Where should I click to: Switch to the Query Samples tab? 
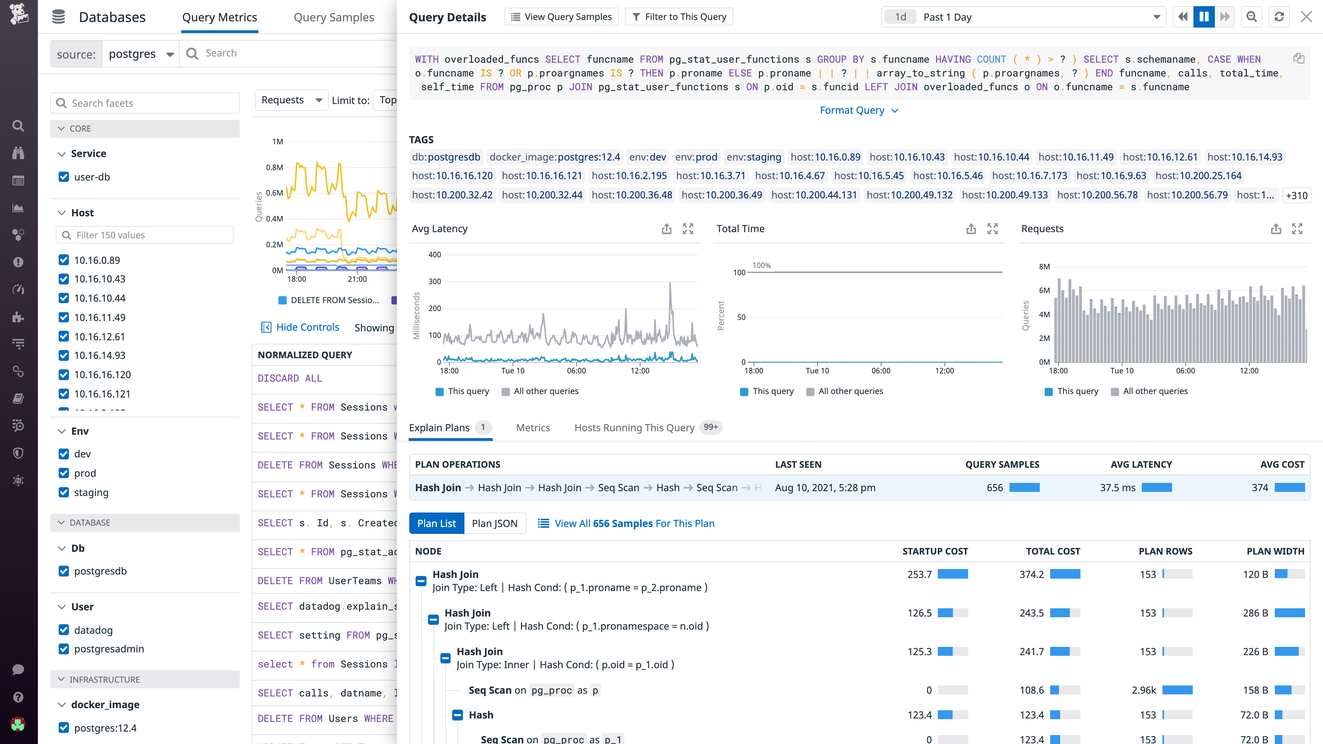pyautogui.click(x=334, y=17)
